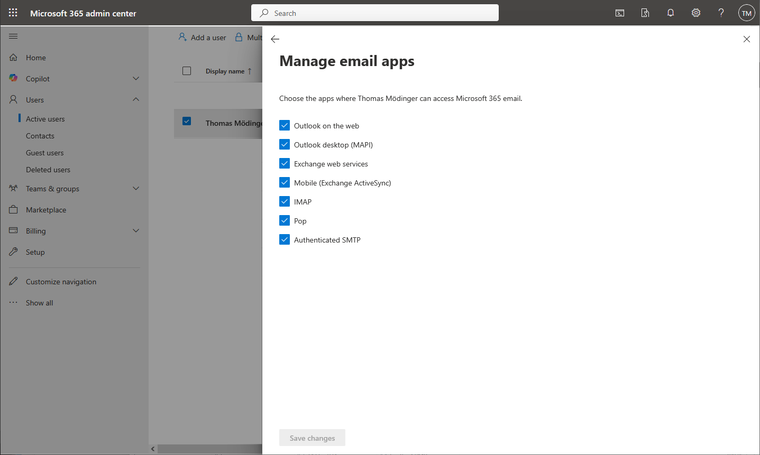Close the Manage email apps panel
The height and width of the screenshot is (455, 760).
[746, 39]
